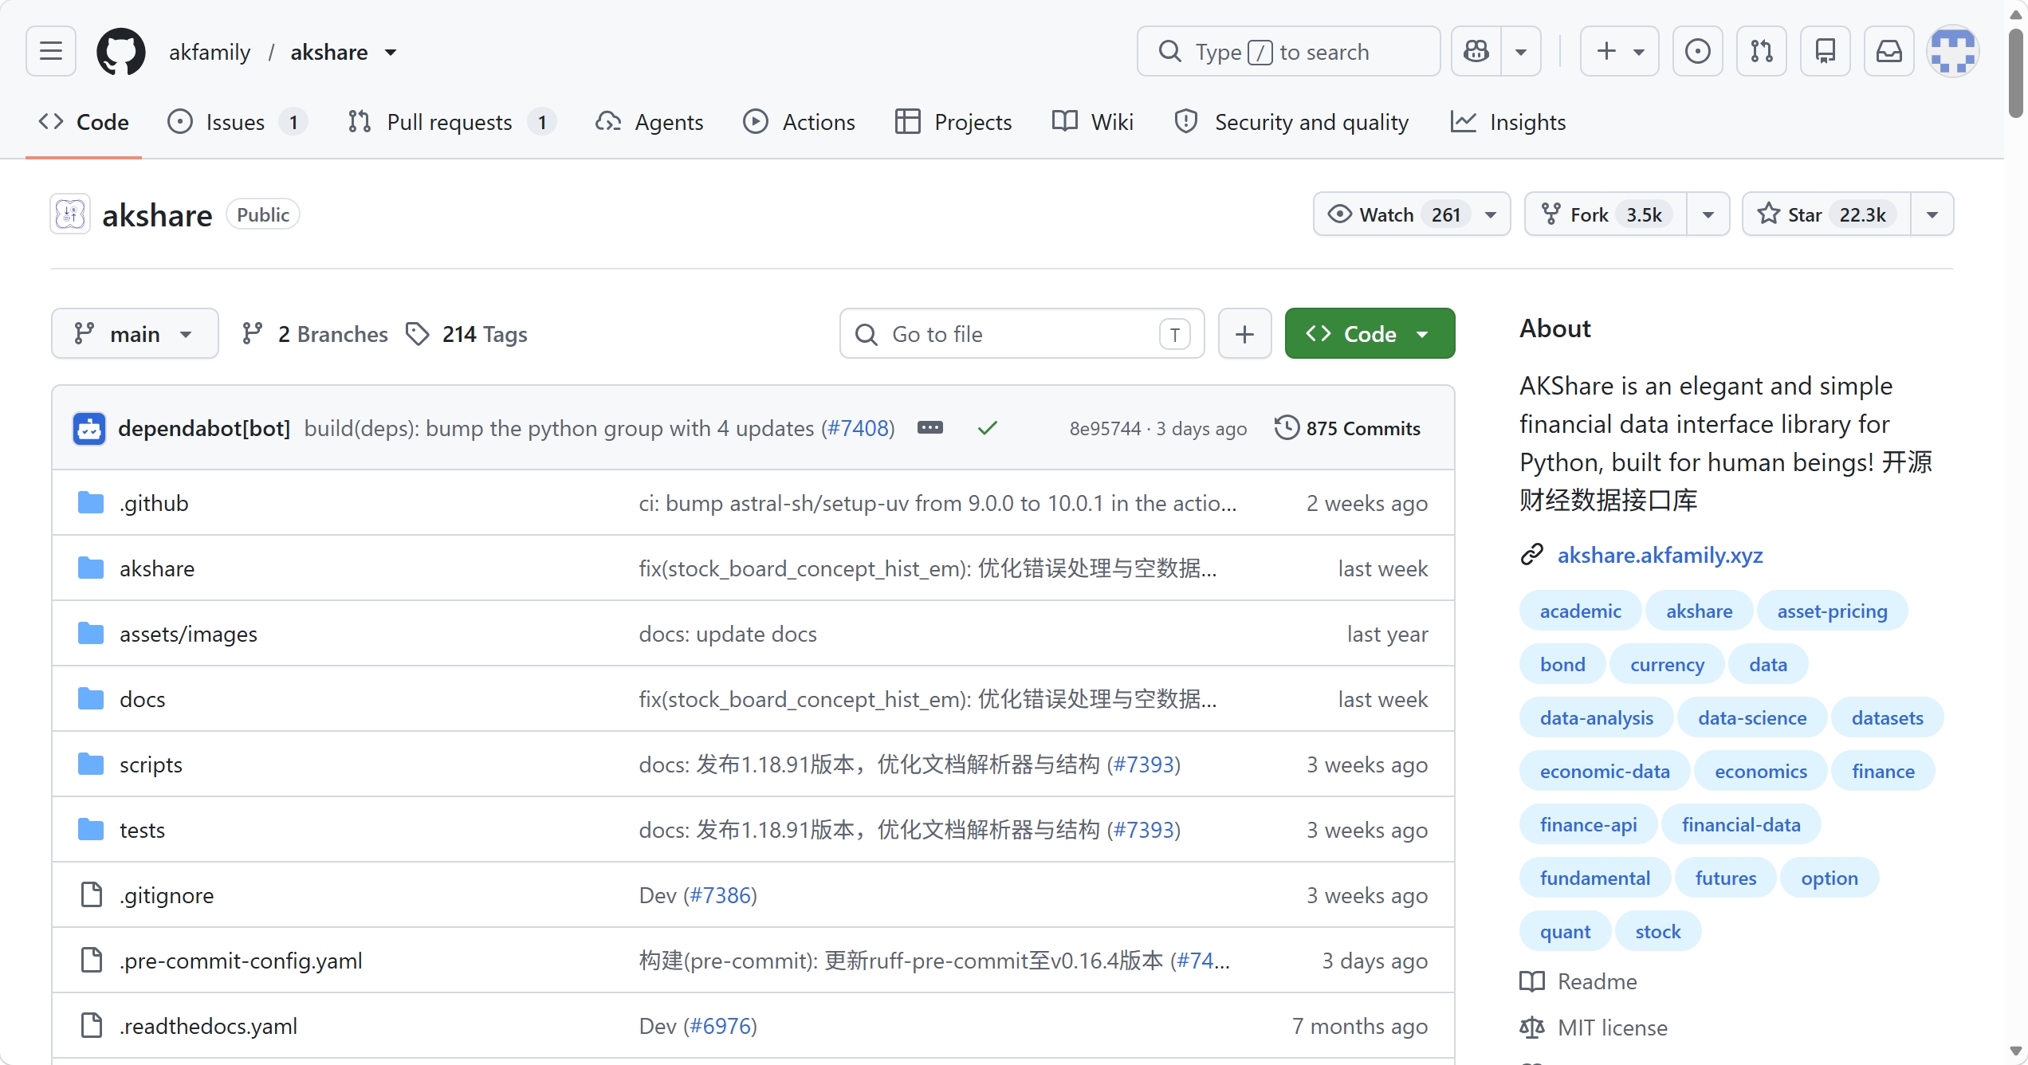Viewport: 2028px width, 1065px height.
Task: Click the akshare repository avatar image
Action: pos(70,214)
